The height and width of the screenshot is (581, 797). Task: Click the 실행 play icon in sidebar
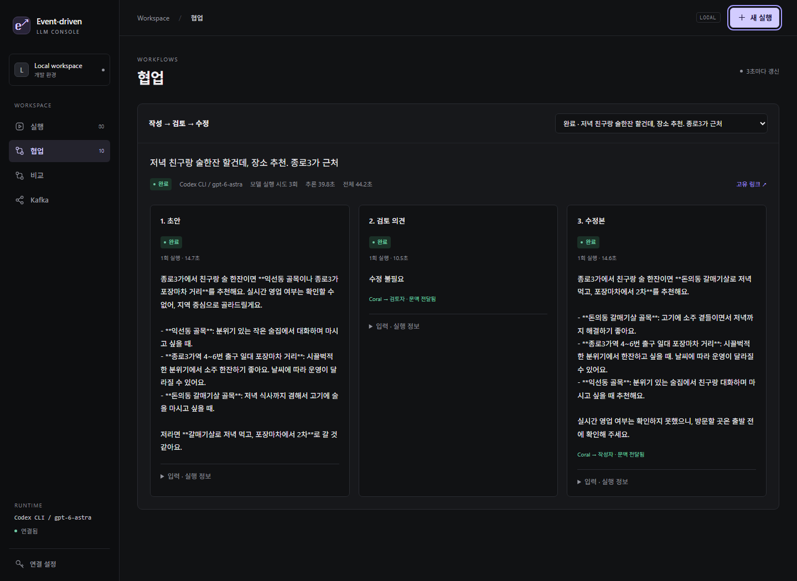[x=20, y=127]
